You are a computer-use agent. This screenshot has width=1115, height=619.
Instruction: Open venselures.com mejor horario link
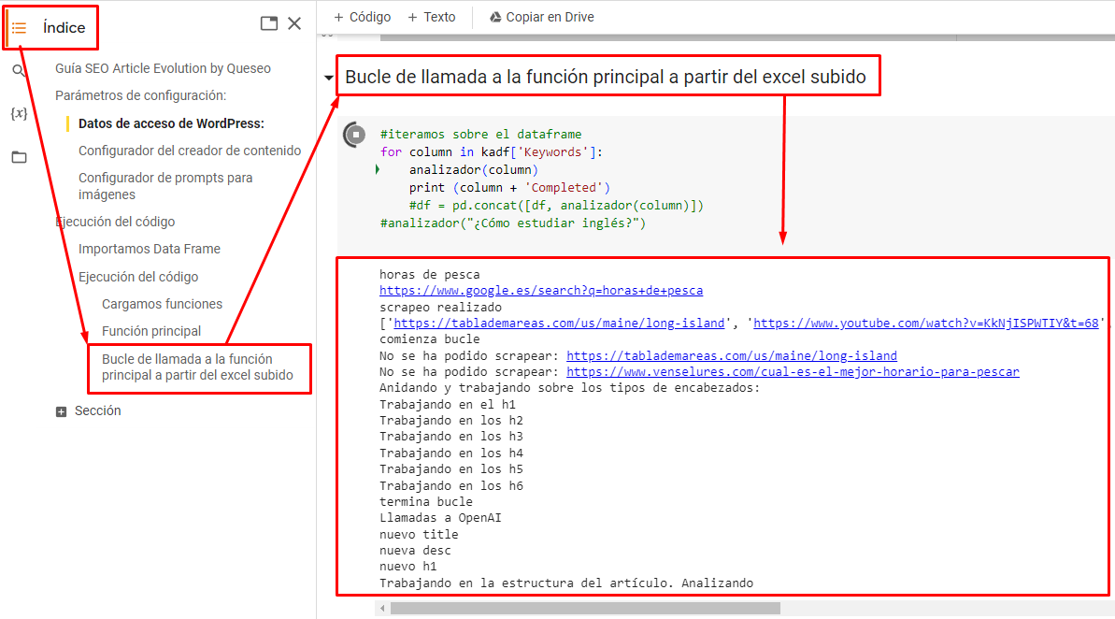click(793, 371)
